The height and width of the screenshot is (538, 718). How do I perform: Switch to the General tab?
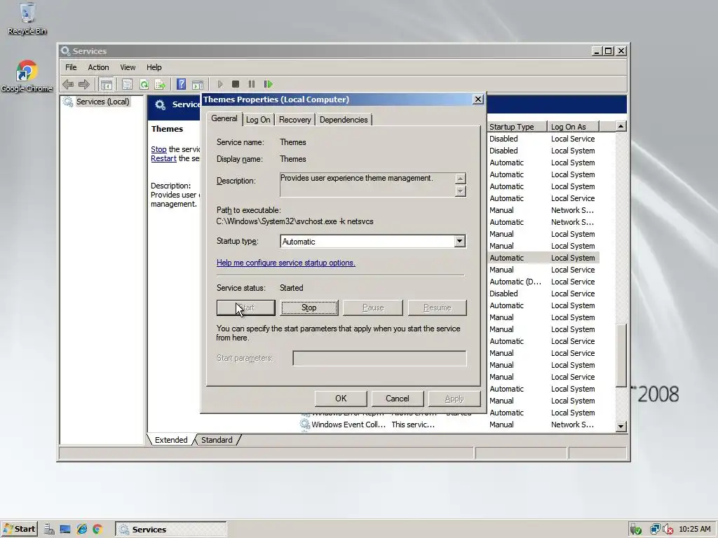tap(224, 118)
